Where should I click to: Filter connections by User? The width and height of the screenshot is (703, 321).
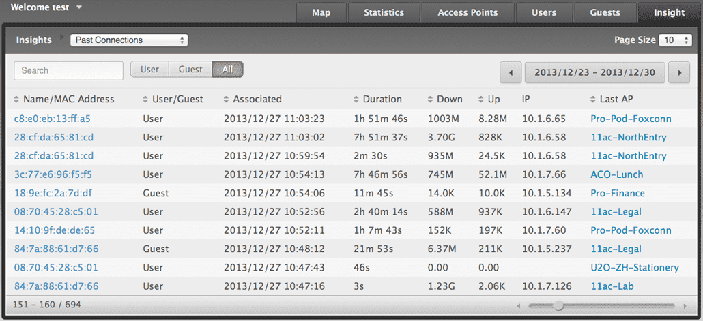(x=149, y=70)
